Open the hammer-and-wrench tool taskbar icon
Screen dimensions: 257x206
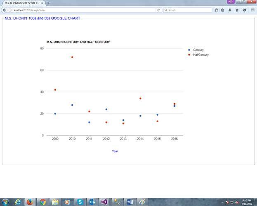tap(117, 202)
